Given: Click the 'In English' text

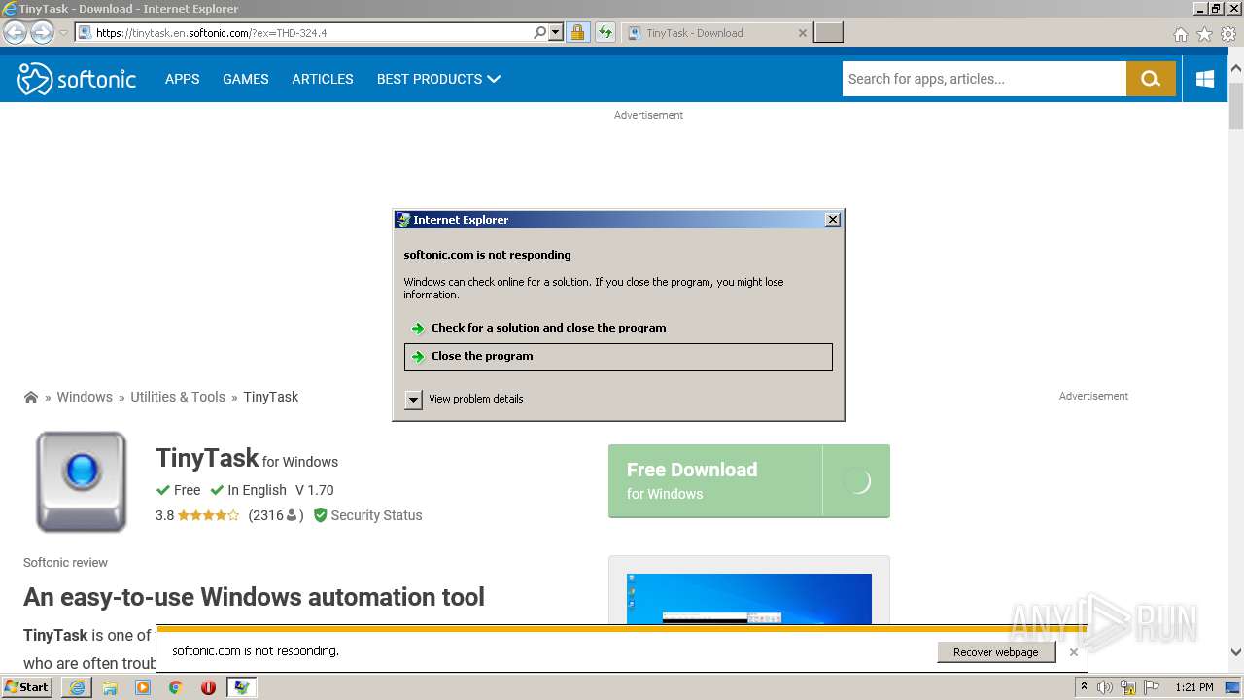Looking at the screenshot, I should 257,490.
